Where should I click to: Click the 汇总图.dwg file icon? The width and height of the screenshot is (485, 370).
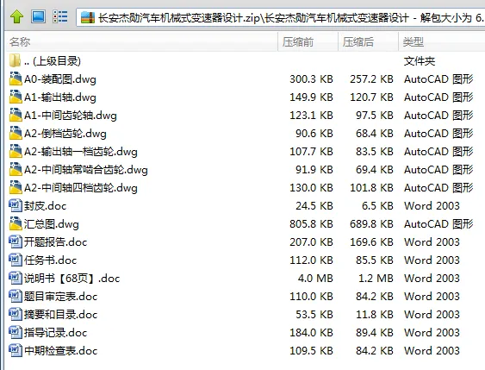click(16, 223)
